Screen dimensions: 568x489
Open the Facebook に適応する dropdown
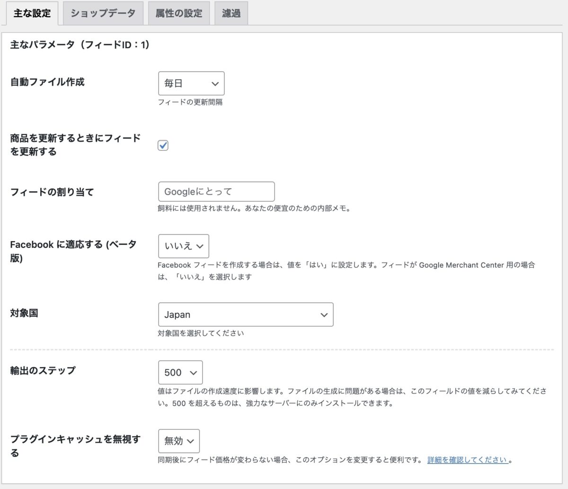pyautogui.click(x=183, y=246)
